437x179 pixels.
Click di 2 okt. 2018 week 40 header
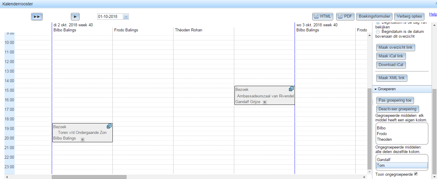[73, 25]
